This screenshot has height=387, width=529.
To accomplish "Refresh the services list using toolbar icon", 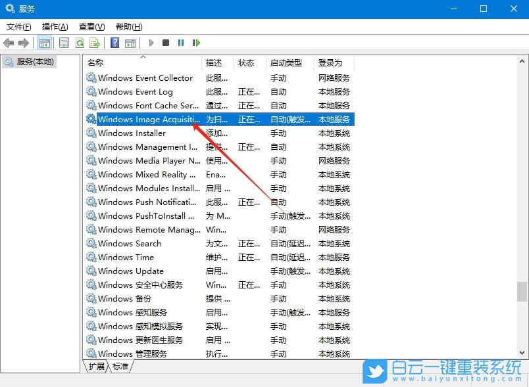I will tap(79, 42).
